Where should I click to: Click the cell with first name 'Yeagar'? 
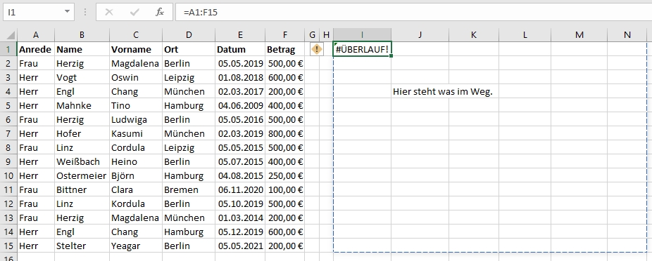point(136,246)
